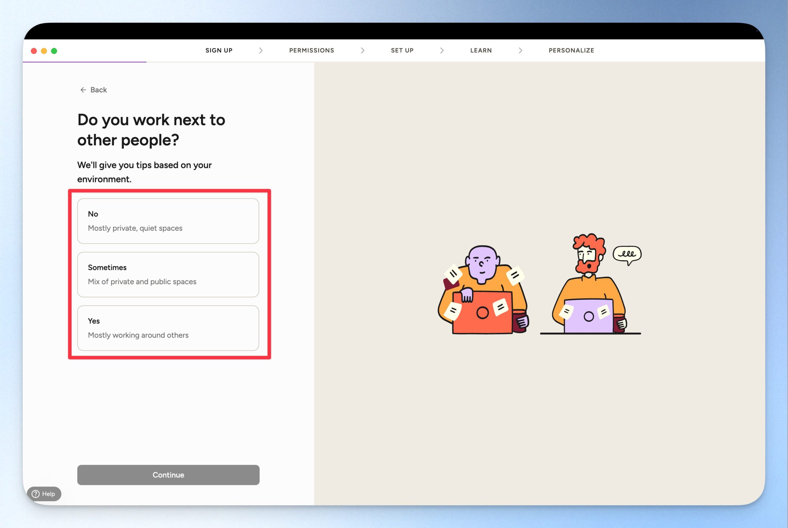Click chevron after SIGN UP step
Image resolution: width=788 pixels, height=528 pixels.
coord(260,50)
